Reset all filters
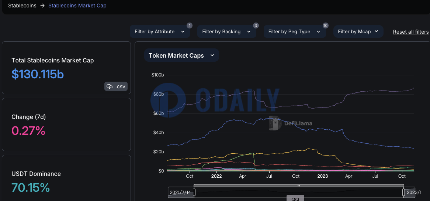This screenshot has height=201, width=430. tap(411, 32)
